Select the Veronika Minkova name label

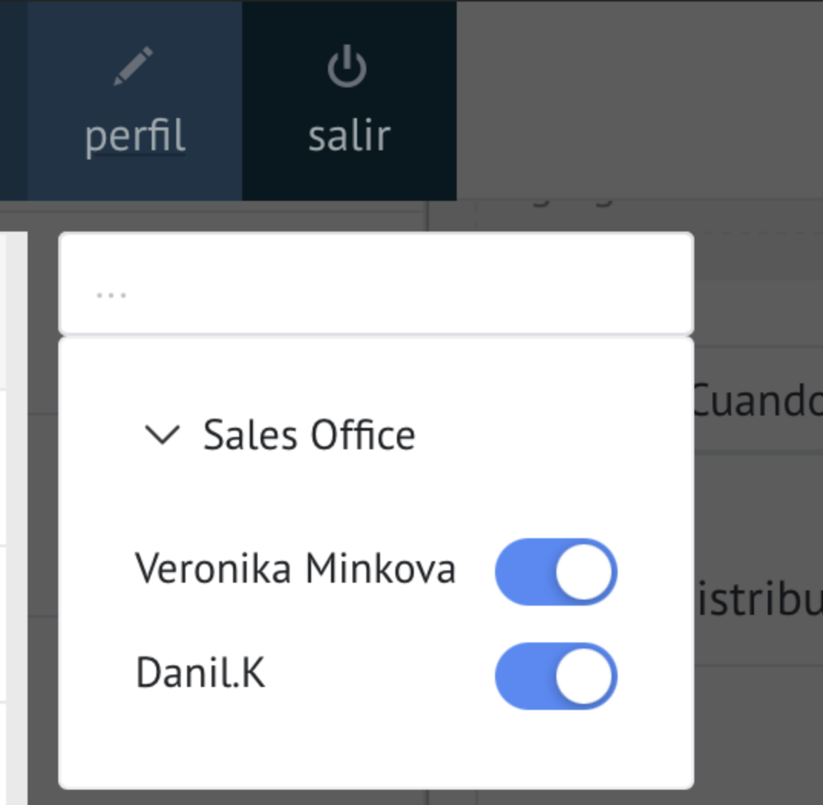296,569
